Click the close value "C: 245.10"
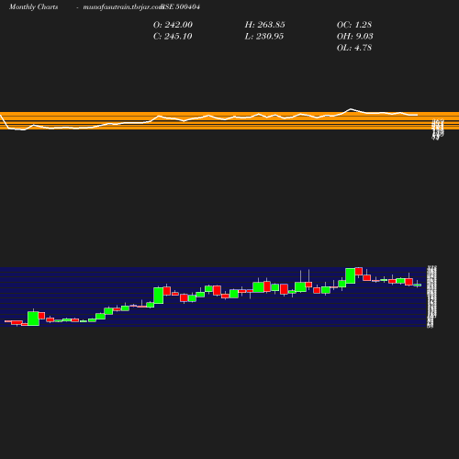This screenshot has width=459, height=459. (173, 37)
